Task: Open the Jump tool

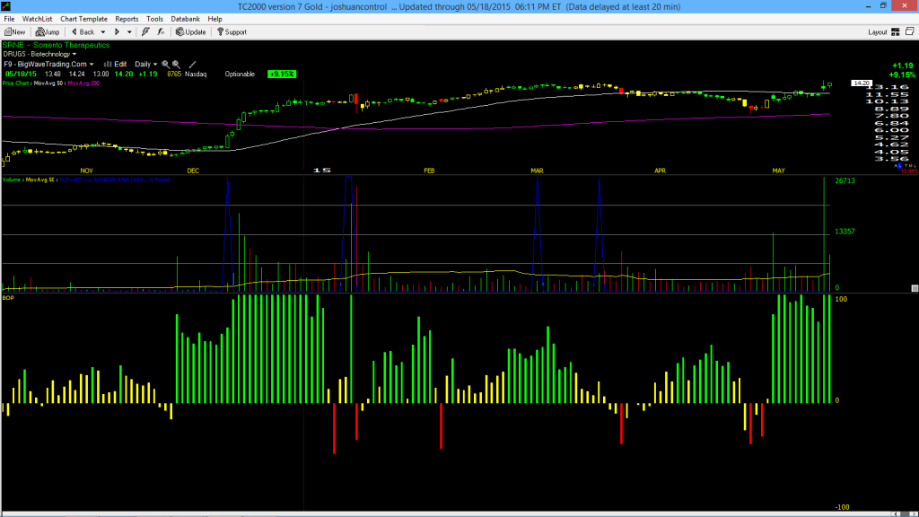Action: [x=48, y=32]
